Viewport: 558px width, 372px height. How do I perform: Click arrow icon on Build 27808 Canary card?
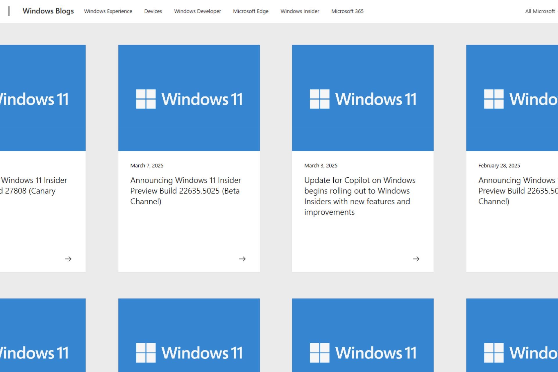click(68, 259)
